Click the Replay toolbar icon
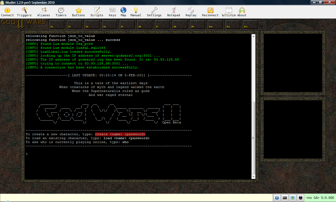336x202 pixels. (191, 12)
